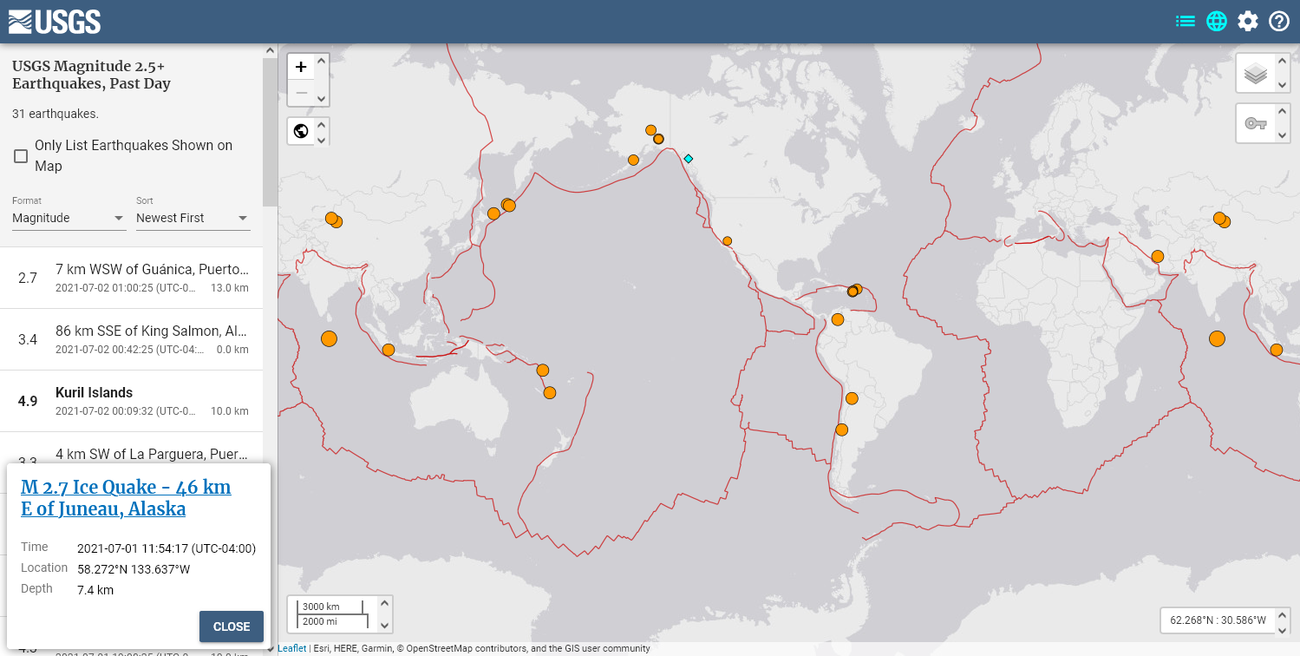The image size is (1300, 656).
Task: Click the zoom-to-world globe map control
Action: pyautogui.click(x=301, y=131)
